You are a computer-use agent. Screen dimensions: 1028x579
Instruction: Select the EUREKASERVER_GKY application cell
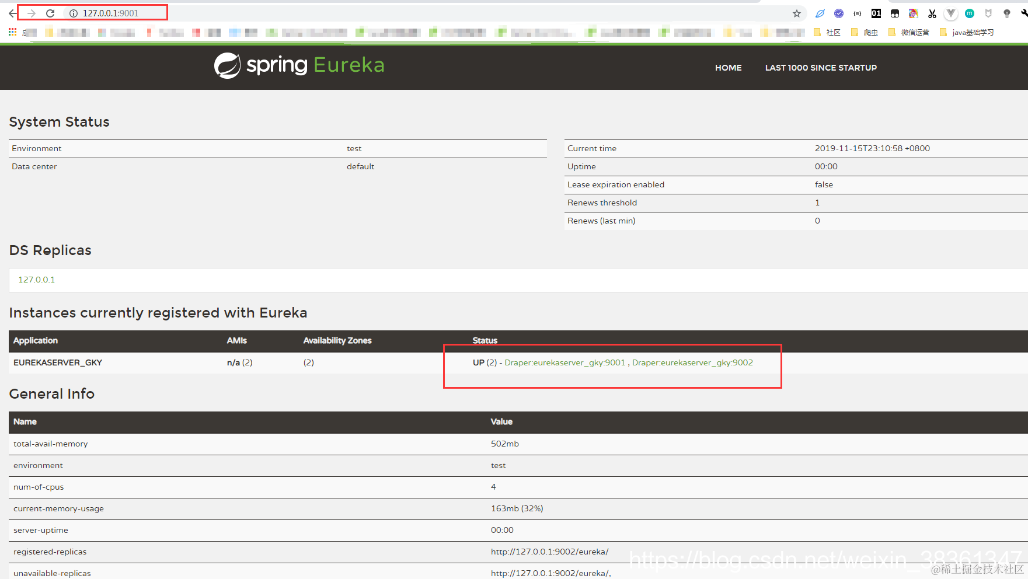tap(58, 362)
